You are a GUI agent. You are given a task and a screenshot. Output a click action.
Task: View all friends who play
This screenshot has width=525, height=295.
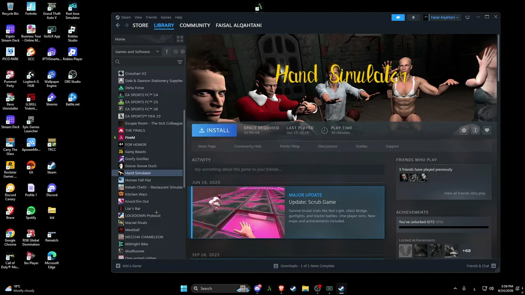point(464,193)
